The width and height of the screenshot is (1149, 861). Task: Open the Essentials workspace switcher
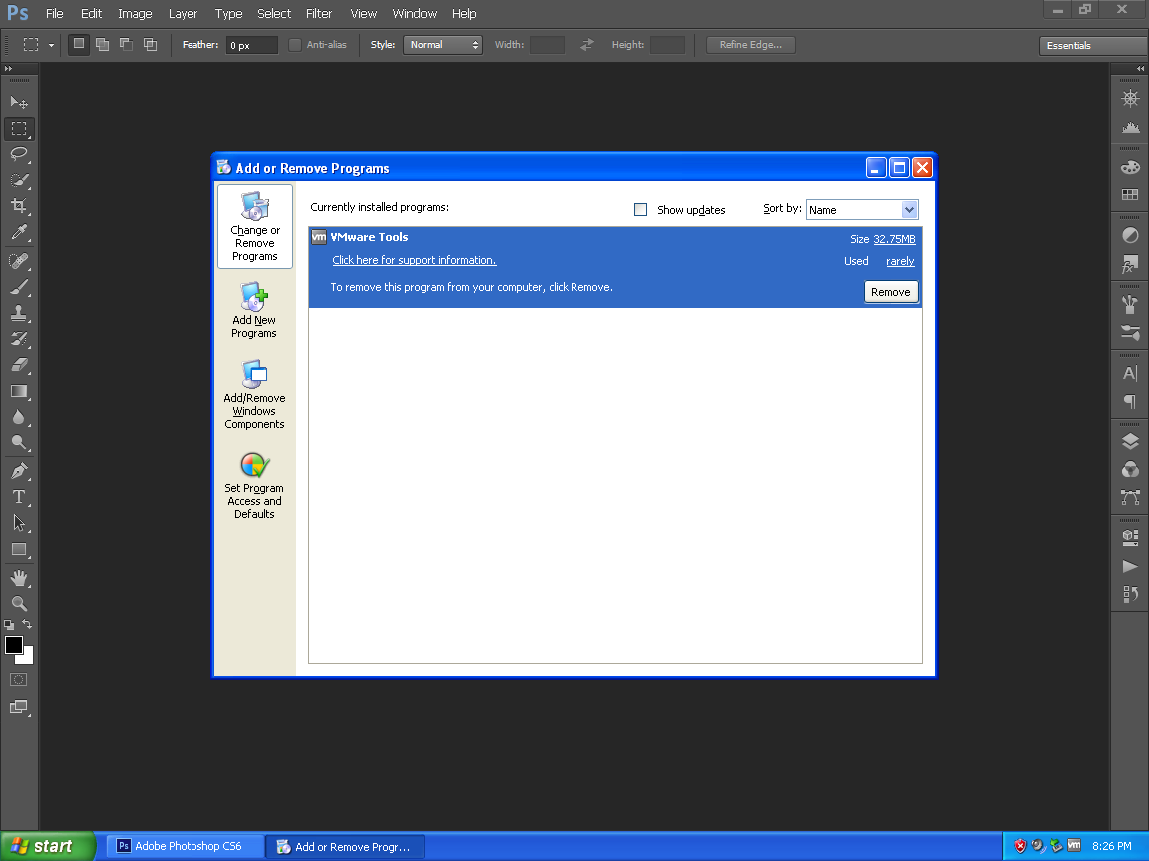pyautogui.click(x=1093, y=46)
